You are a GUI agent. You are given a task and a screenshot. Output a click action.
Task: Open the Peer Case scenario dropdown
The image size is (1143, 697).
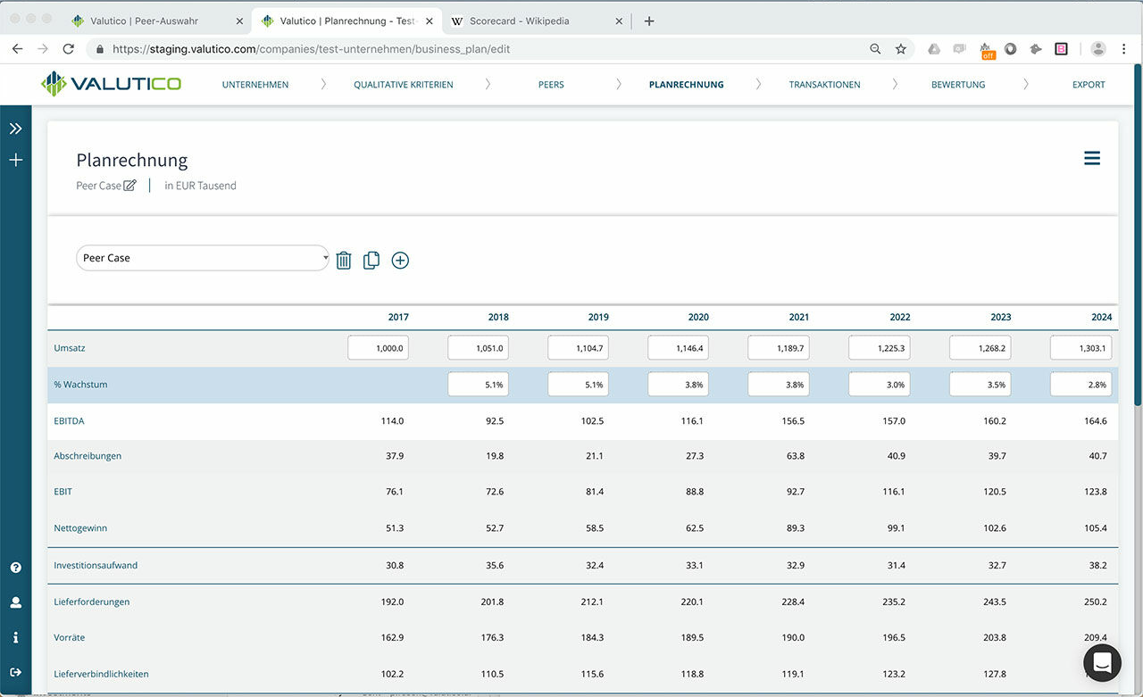point(202,258)
